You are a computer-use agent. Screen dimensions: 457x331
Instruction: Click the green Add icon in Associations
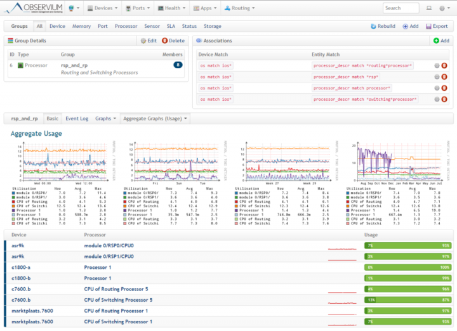tap(436, 41)
